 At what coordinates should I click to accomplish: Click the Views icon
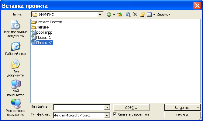[x=149, y=15]
